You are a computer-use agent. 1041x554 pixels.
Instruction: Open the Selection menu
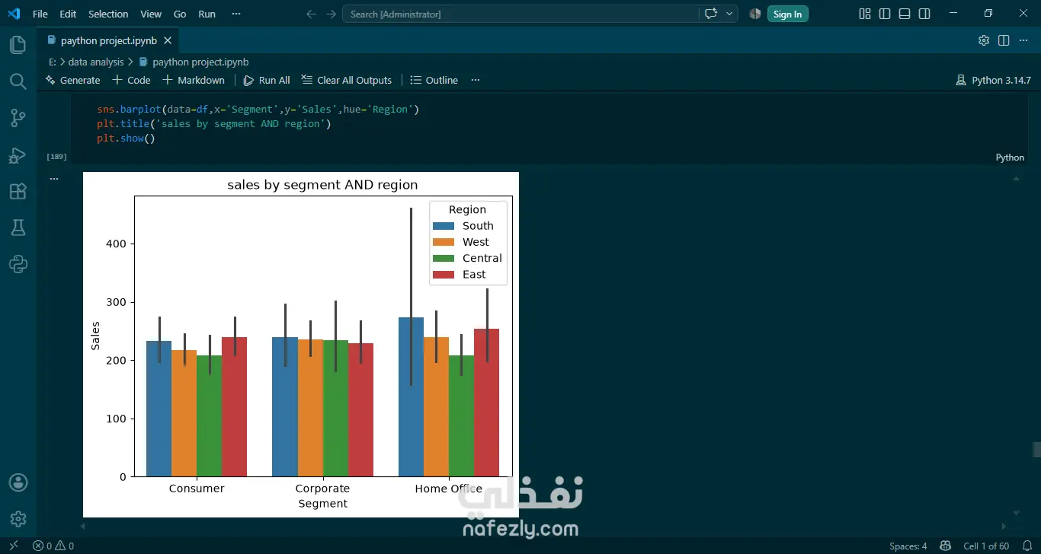coord(108,14)
